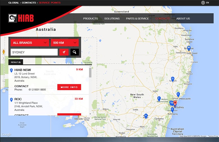Zoom out the map with minus button

[x=4, y=91]
